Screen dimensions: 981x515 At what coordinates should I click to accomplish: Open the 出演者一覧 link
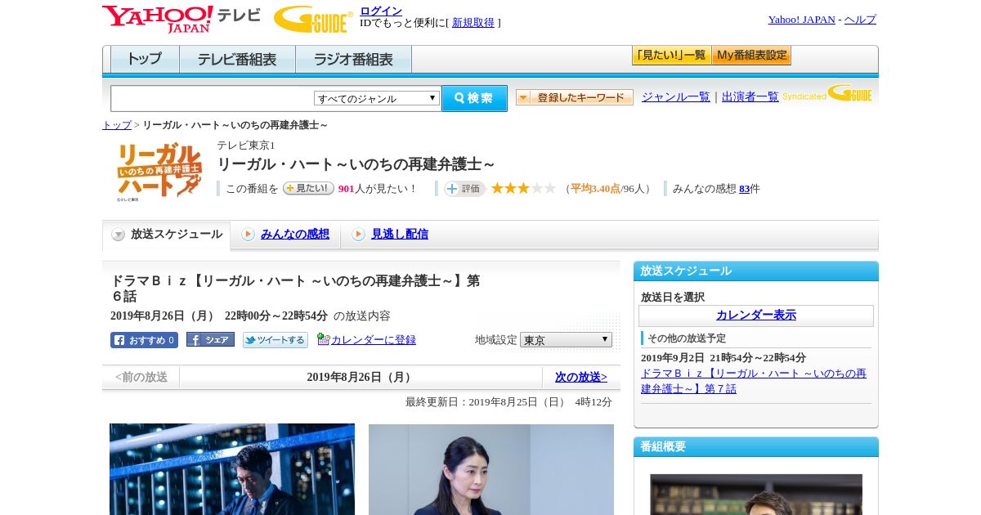pyautogui.click(x=750, y=96)
